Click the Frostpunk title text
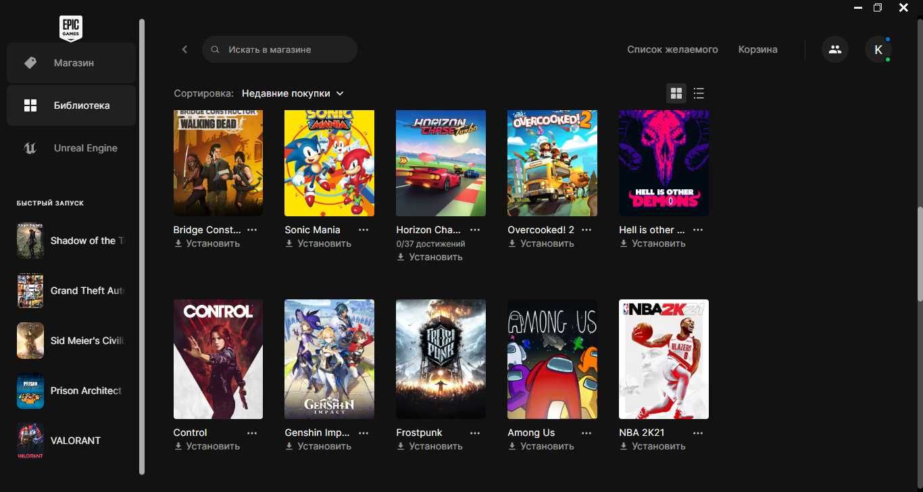 (x=419, y=433)
